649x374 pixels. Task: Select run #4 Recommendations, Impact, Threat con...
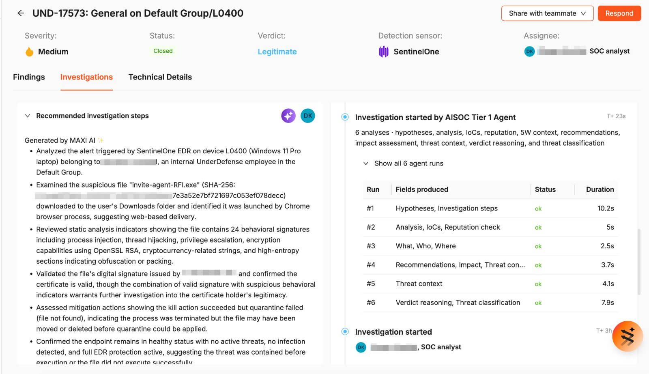490,265
